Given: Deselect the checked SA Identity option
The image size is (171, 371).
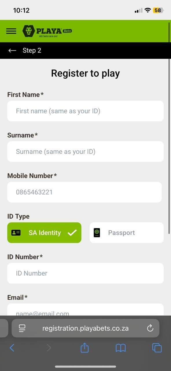Looking at the screenshot, I should coord(44,232).
